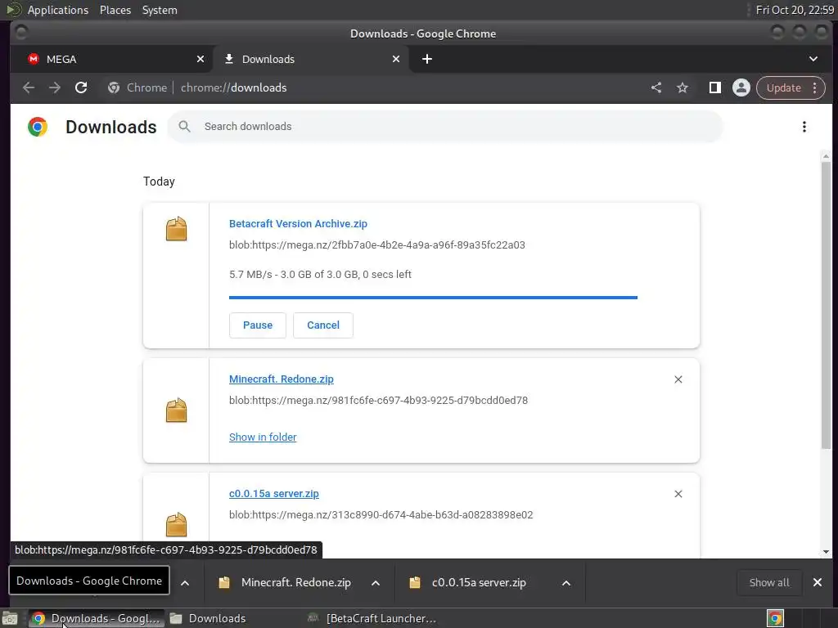This screenshot has width=838, height=628.
Task: Share this page via share icon
Action: [x=656, y=87]
